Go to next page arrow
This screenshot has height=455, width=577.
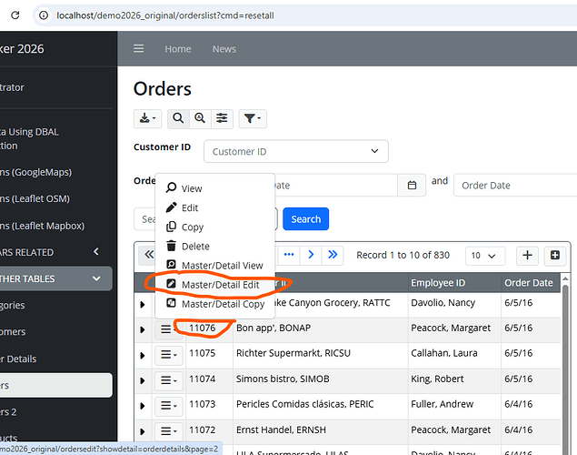[311, 255]
